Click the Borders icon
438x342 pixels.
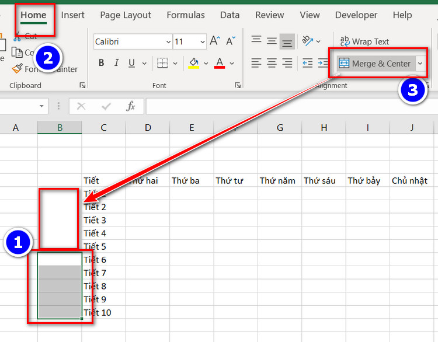[162, 63]
